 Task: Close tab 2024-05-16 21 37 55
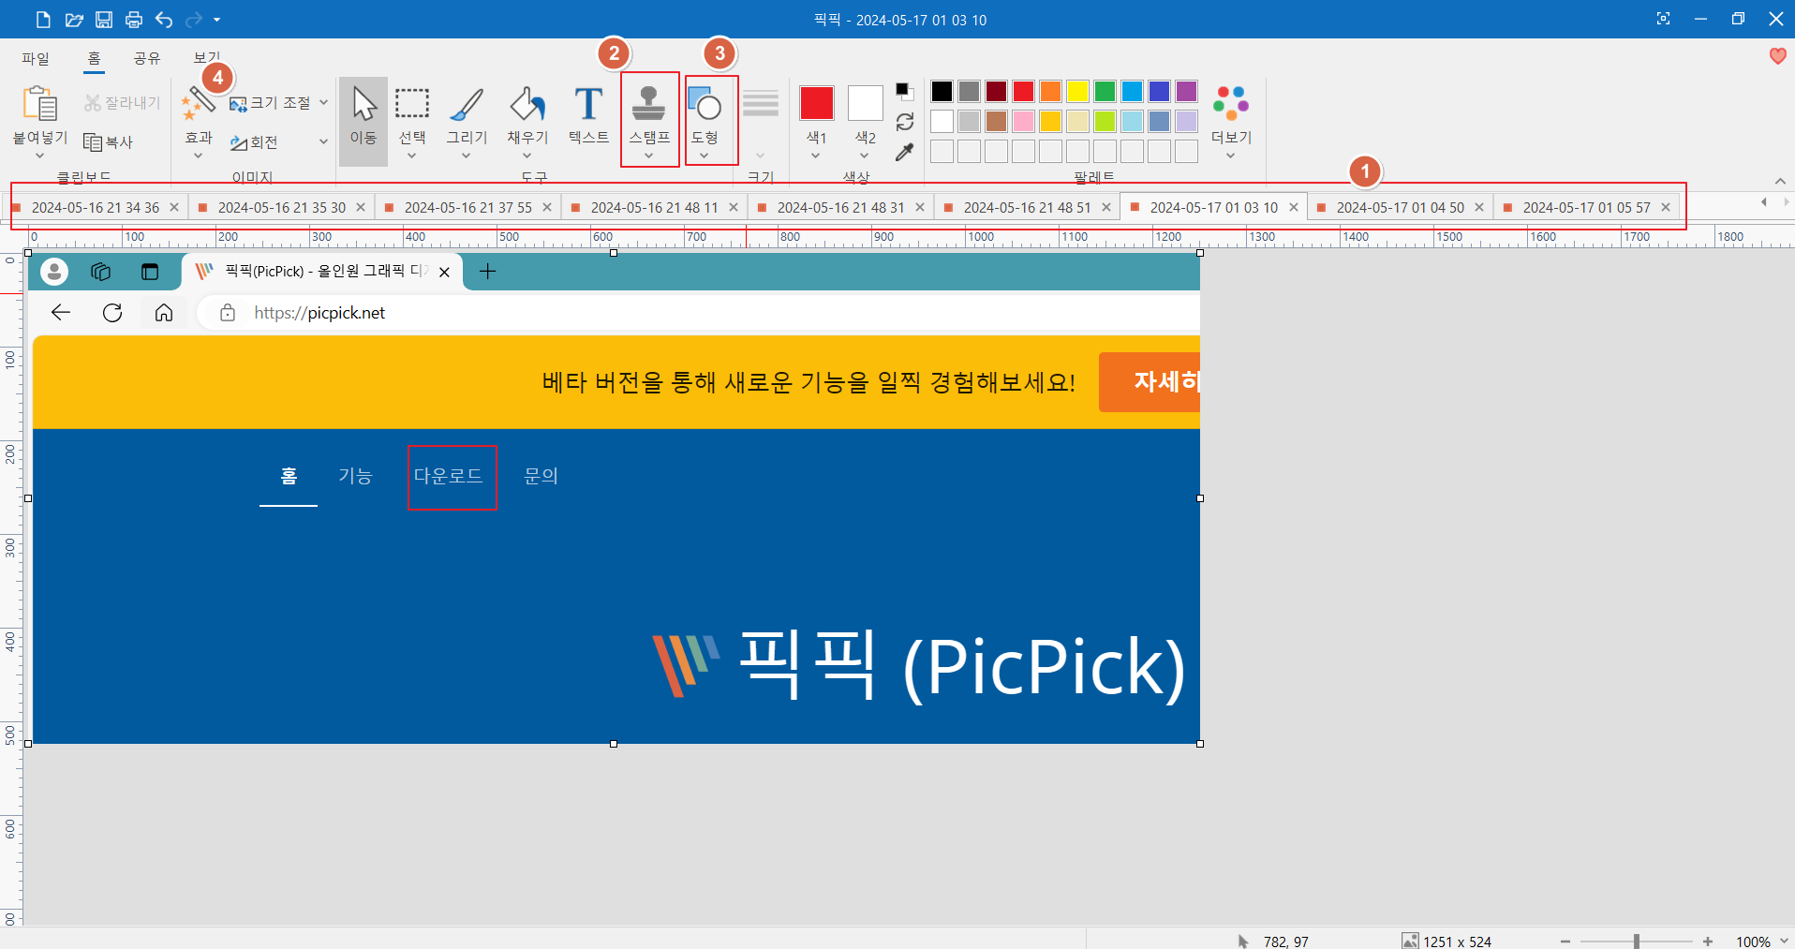(547, 207)
